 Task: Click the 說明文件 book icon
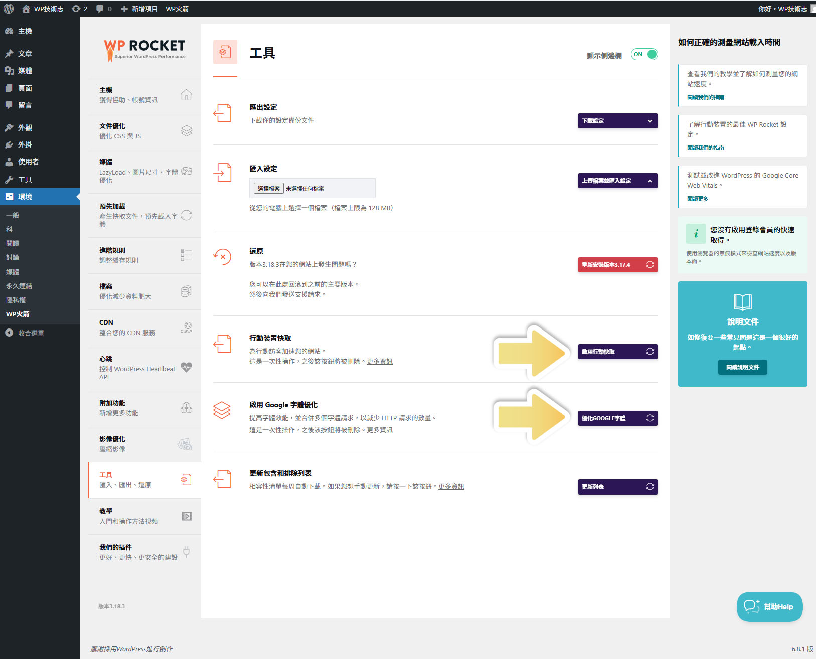click(x=743, y=302)
